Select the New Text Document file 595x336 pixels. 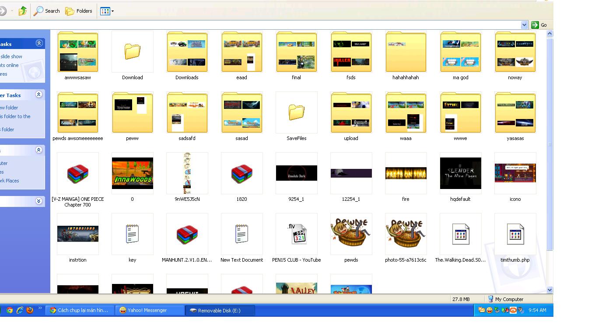tap(242, 238)
